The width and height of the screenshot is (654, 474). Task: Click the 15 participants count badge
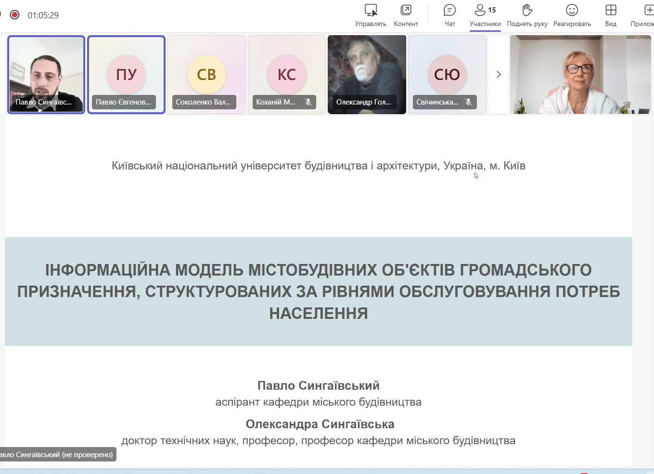point(492,9)
